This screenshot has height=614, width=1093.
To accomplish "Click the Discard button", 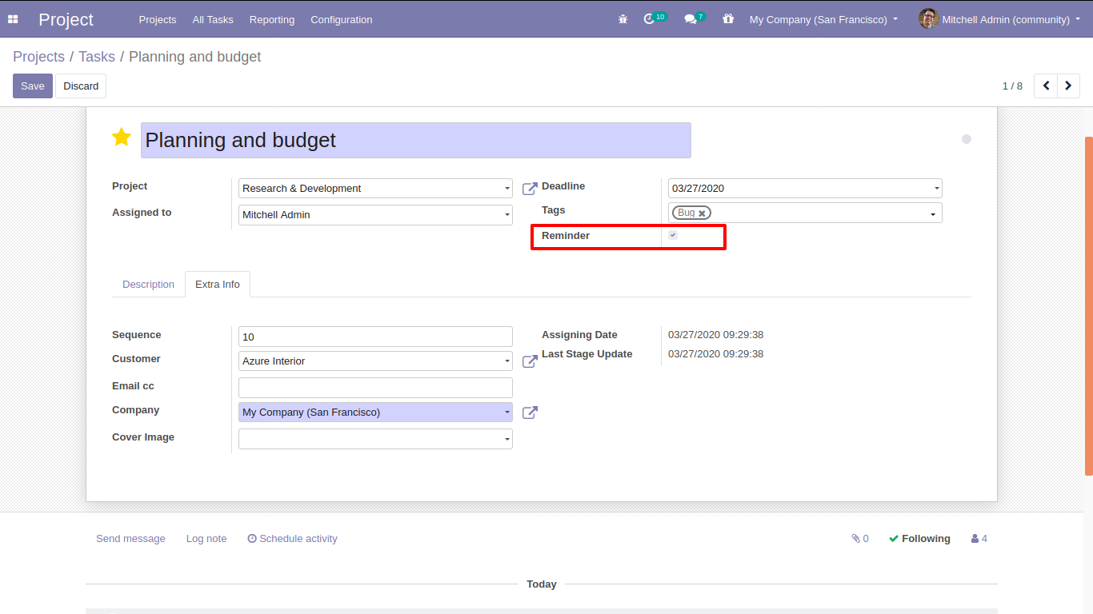I will pos(81,86).
